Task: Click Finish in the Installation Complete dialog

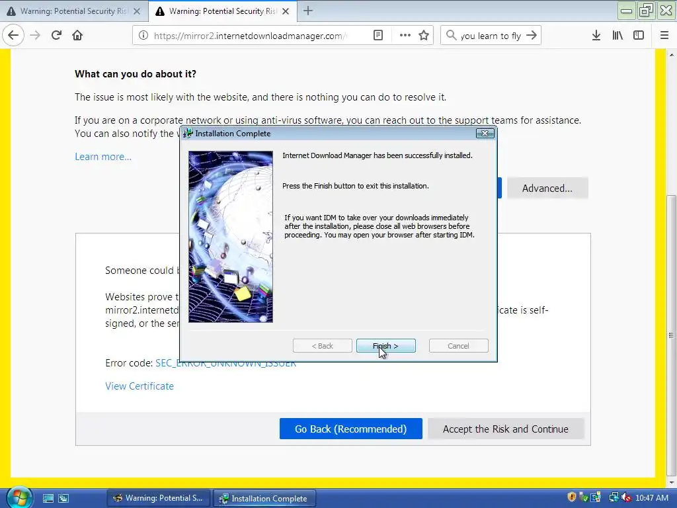Action: tap(385, 345)
